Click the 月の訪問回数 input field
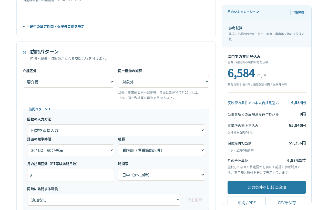Screen dimensions: 328x210 click(70, 175)
